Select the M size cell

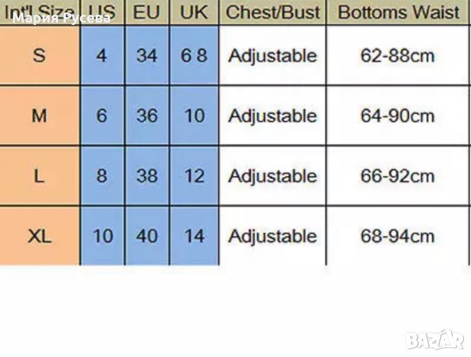coord(39,115)
